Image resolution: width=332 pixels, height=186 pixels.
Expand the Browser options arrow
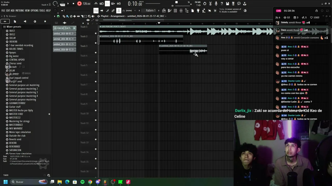[2, 16]
